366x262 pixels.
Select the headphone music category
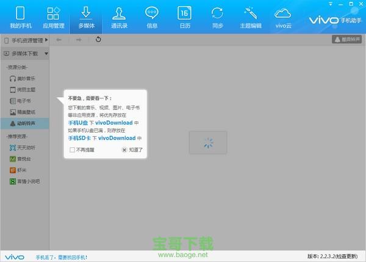[x=23, y=79]
